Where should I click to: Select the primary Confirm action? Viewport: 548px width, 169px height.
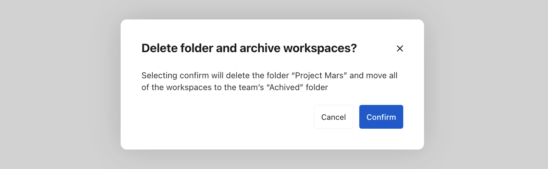[381, 117]
